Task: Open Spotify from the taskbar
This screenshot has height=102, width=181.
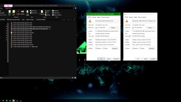Action: [7, 101]
